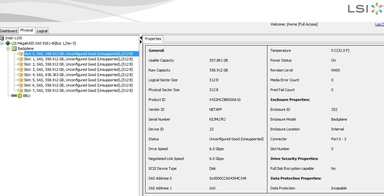Open the Logical tab
This screenshot has width=384, height=196.
pos(42,31)
